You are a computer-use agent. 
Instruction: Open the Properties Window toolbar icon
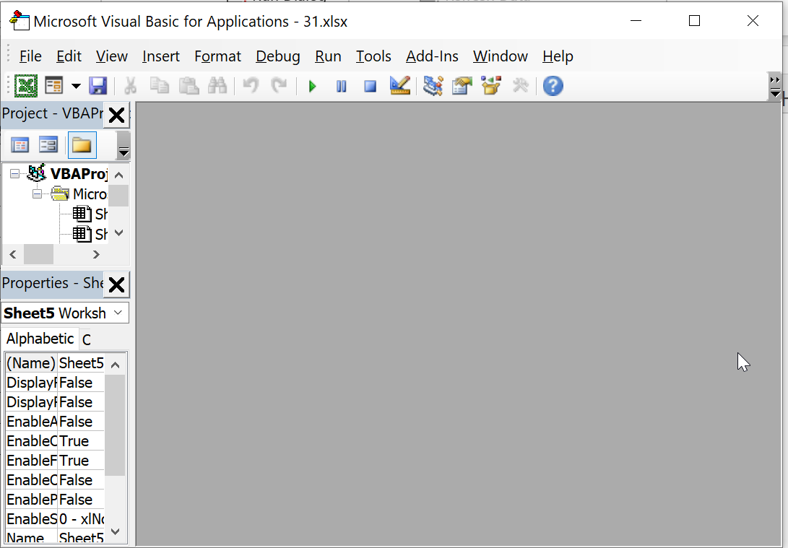click(x=462, y=86)
